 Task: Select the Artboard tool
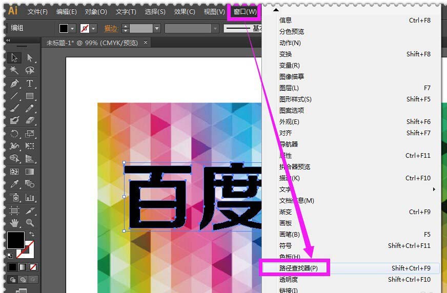tap(14, 210)
